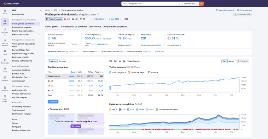Open Manual de usuario link
Viewport: 268px width, 139px height.
(225, 10)
